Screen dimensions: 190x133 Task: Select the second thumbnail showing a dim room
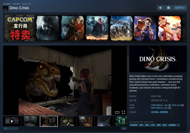[31, 121]
